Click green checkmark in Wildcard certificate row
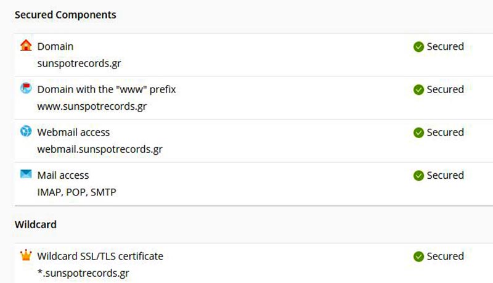 click(418, 256)
